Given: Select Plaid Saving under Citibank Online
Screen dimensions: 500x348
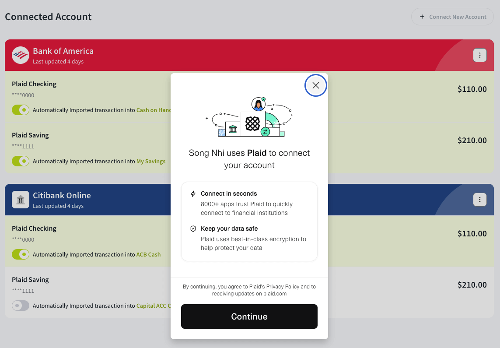Looking at the screenshot, I should point(30,280).
